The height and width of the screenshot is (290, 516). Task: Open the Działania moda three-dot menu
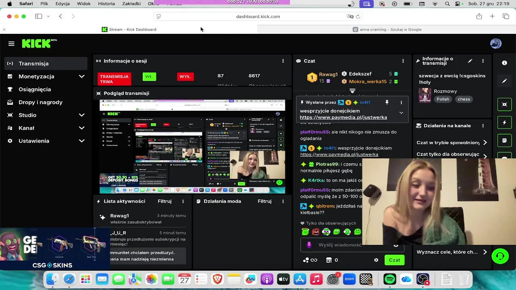(283, 201)
